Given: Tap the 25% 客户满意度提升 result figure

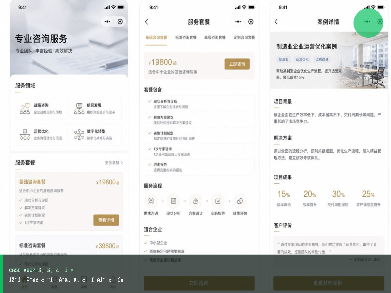Looking at the screenshot, I should coord(368,198).
